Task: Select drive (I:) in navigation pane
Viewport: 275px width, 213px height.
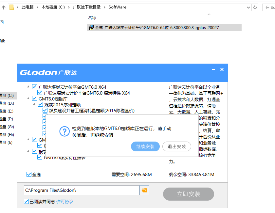Action: [6, 143]
